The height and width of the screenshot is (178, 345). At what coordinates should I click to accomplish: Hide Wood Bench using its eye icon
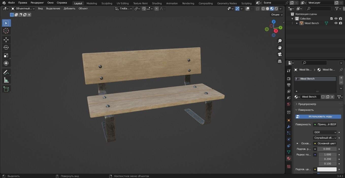tap(336, 23)
